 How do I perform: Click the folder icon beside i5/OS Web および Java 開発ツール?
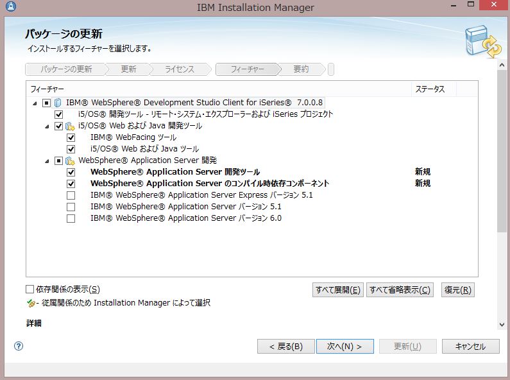tap(70, 126)
